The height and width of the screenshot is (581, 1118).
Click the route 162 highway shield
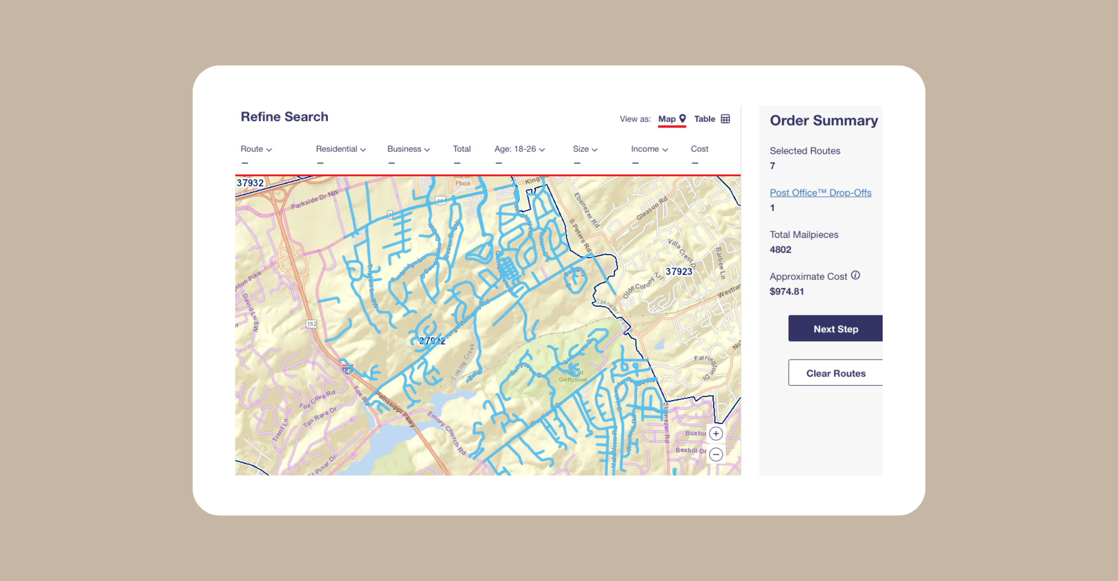311,324
